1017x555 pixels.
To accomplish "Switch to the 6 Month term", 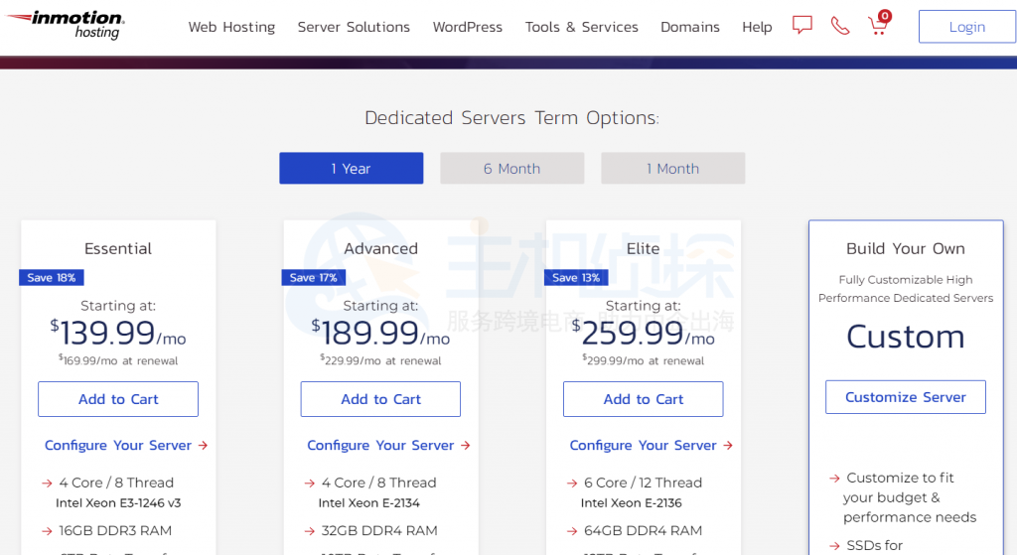I will click(511, 169).
